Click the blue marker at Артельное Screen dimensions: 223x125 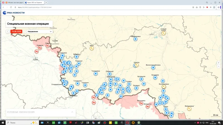tap(141, 79)
